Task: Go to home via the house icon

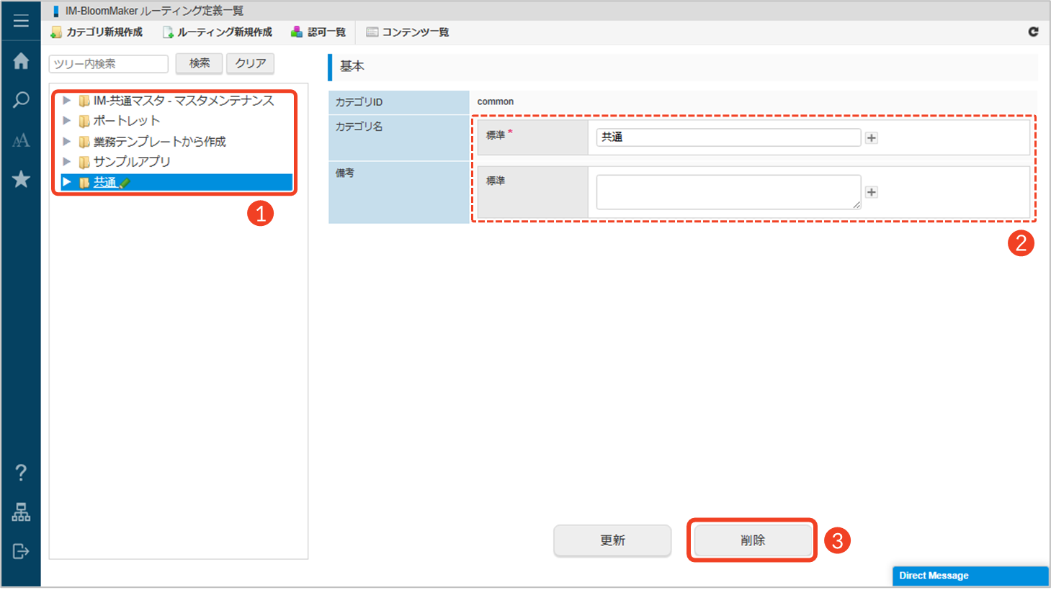Action: 21,61
